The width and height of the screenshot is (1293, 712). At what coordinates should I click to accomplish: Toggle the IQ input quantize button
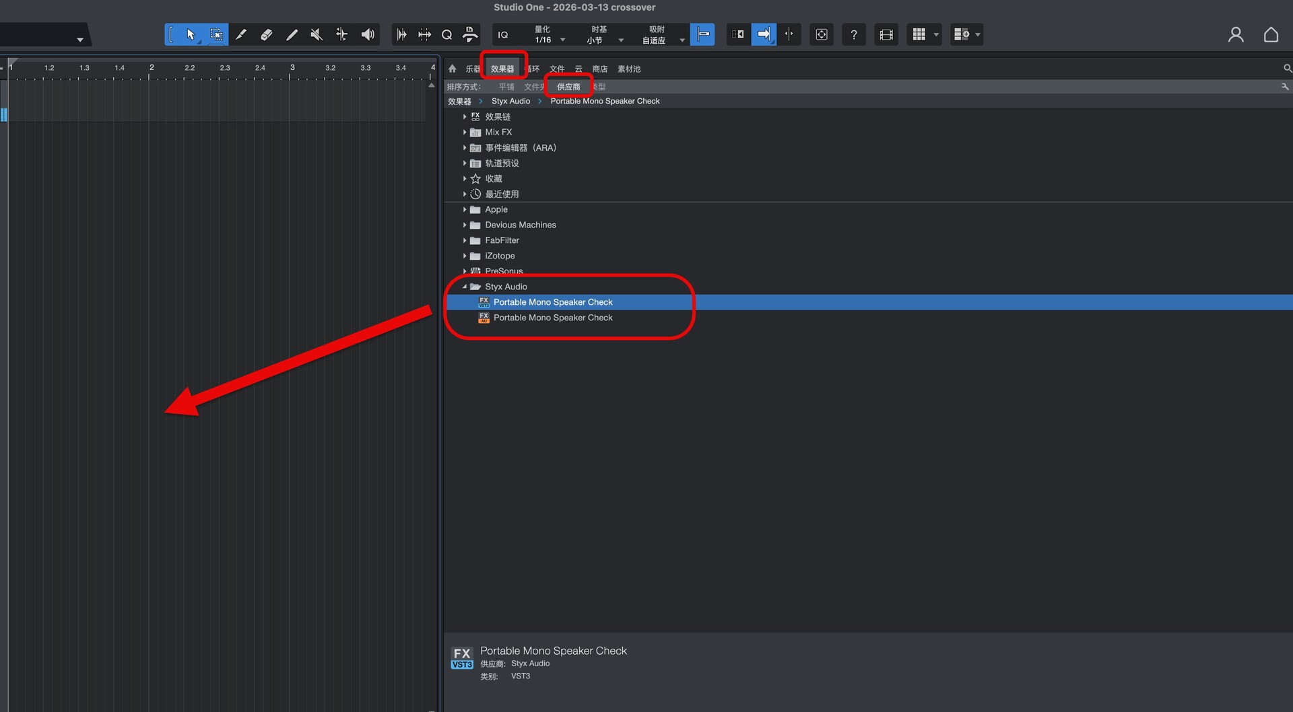[x=503, y=35]
